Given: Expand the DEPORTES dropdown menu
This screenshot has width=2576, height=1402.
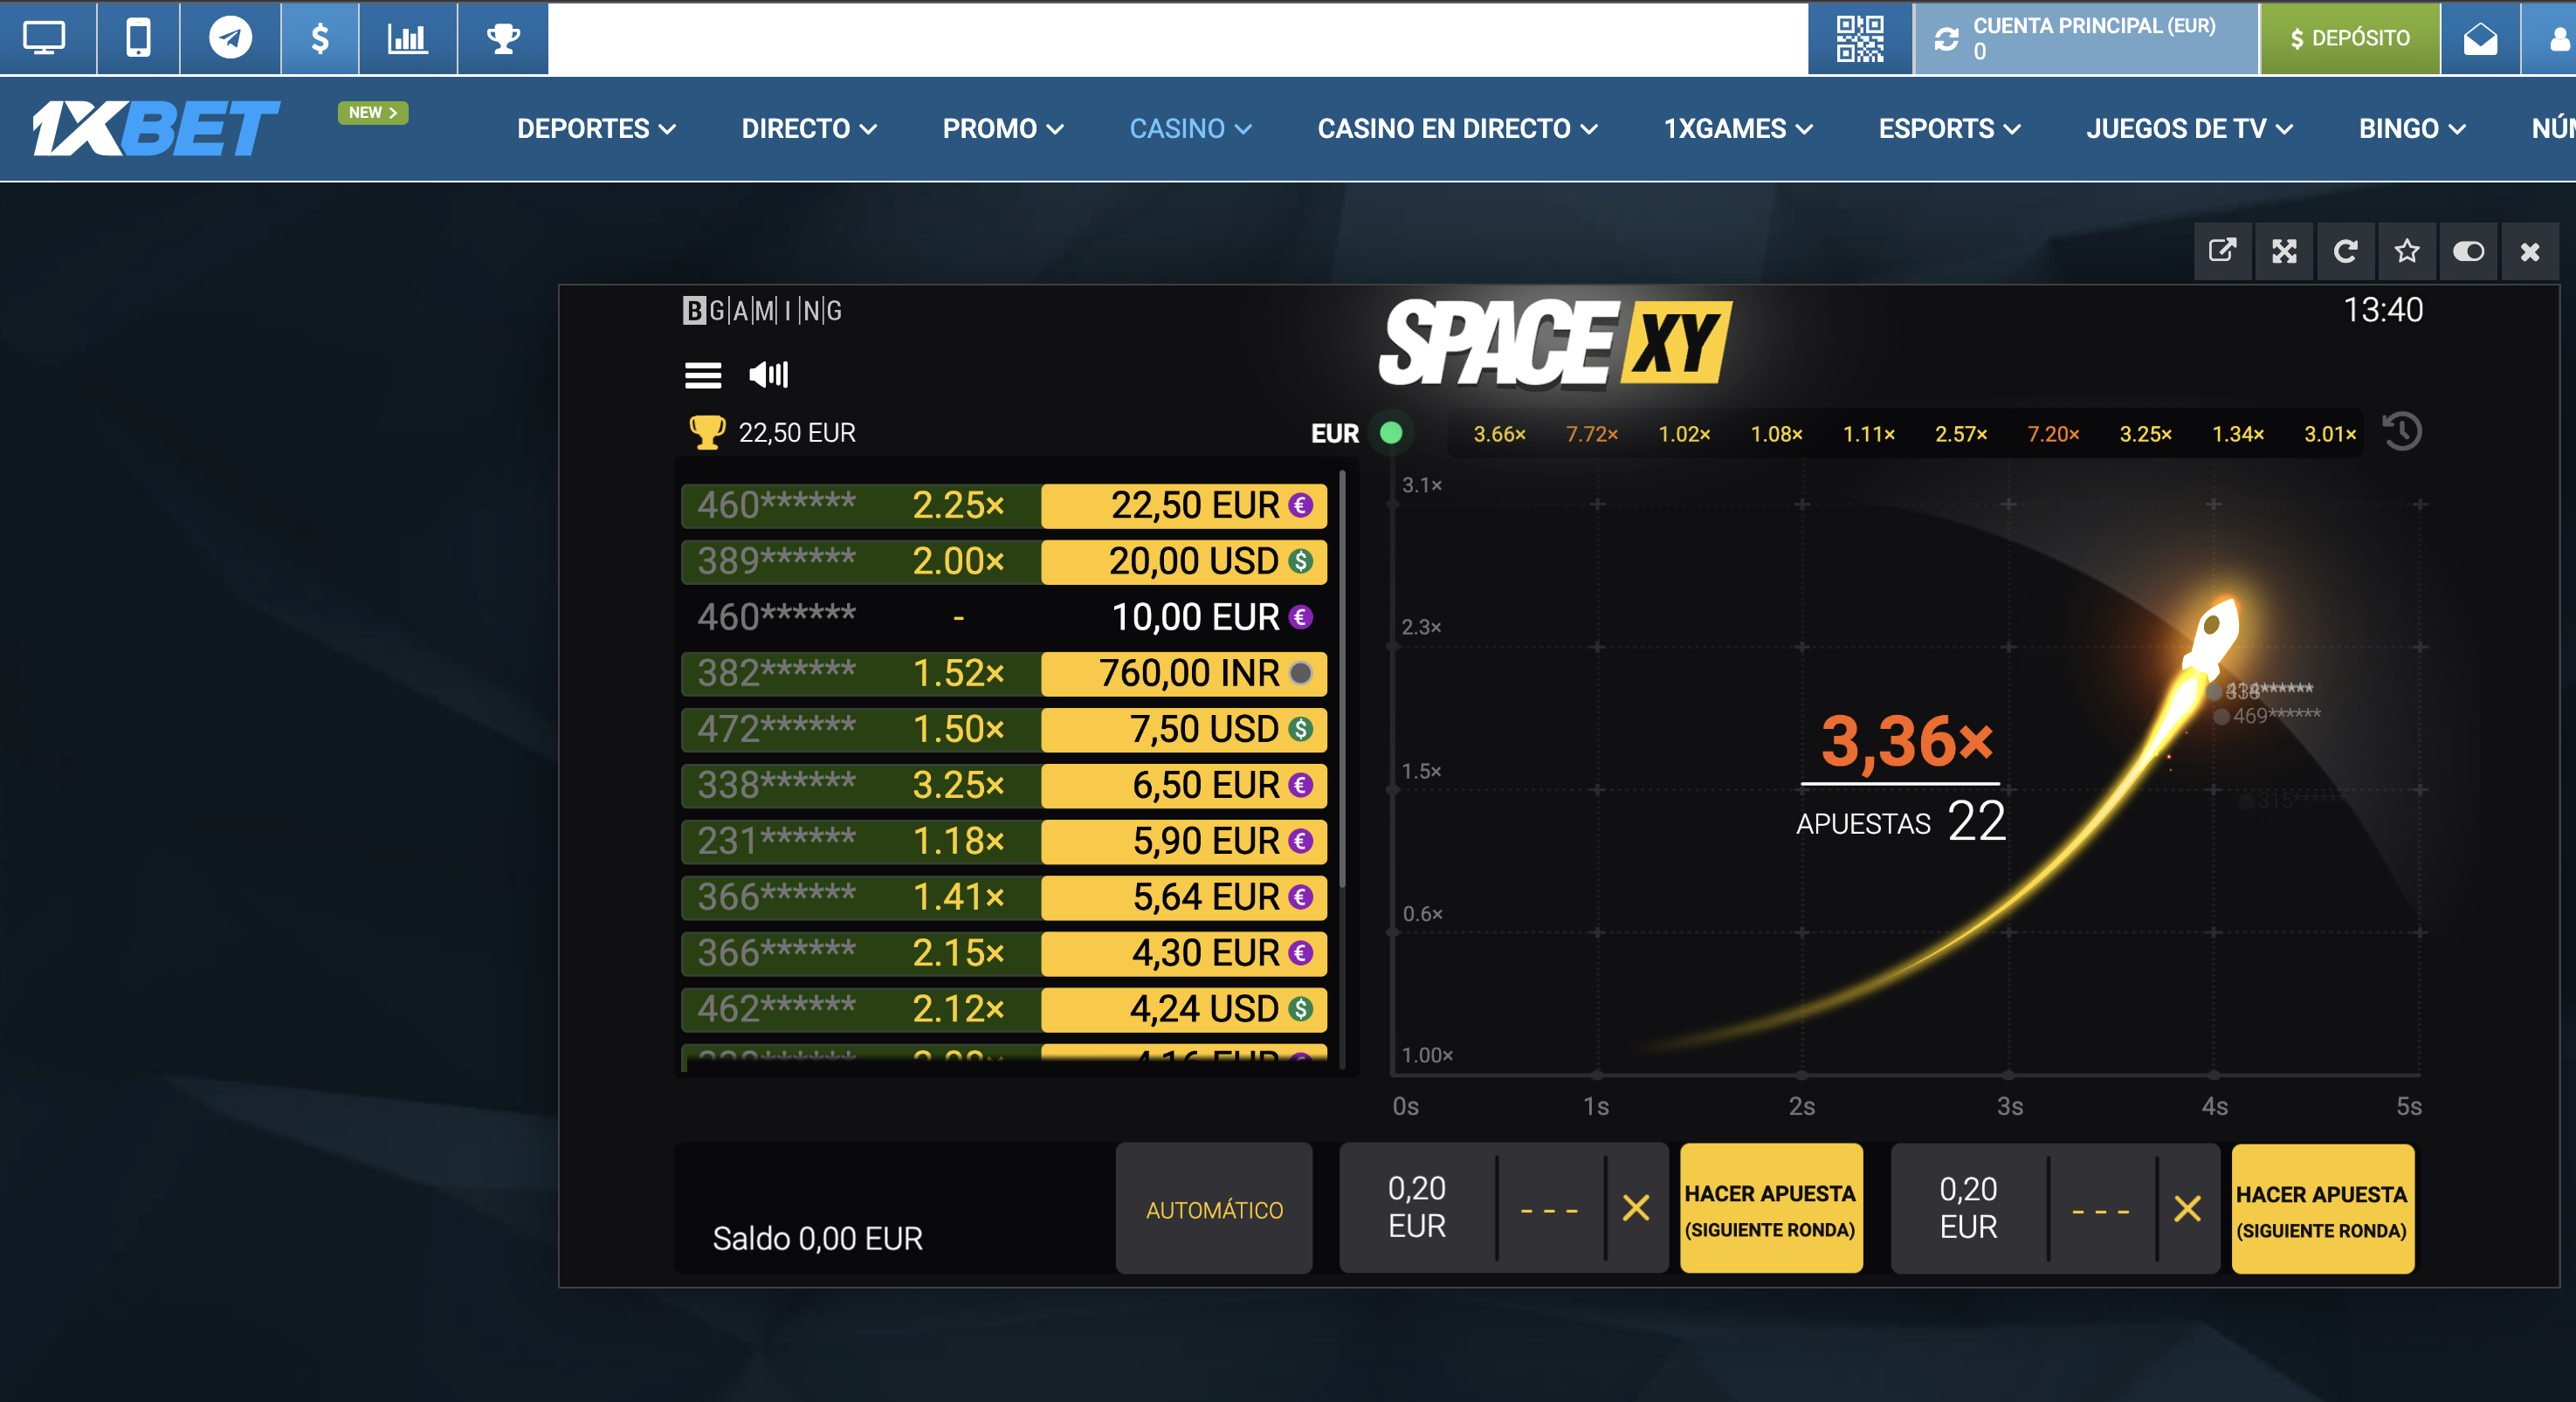Looking at the screenshot, I should [x=596, y=129].
